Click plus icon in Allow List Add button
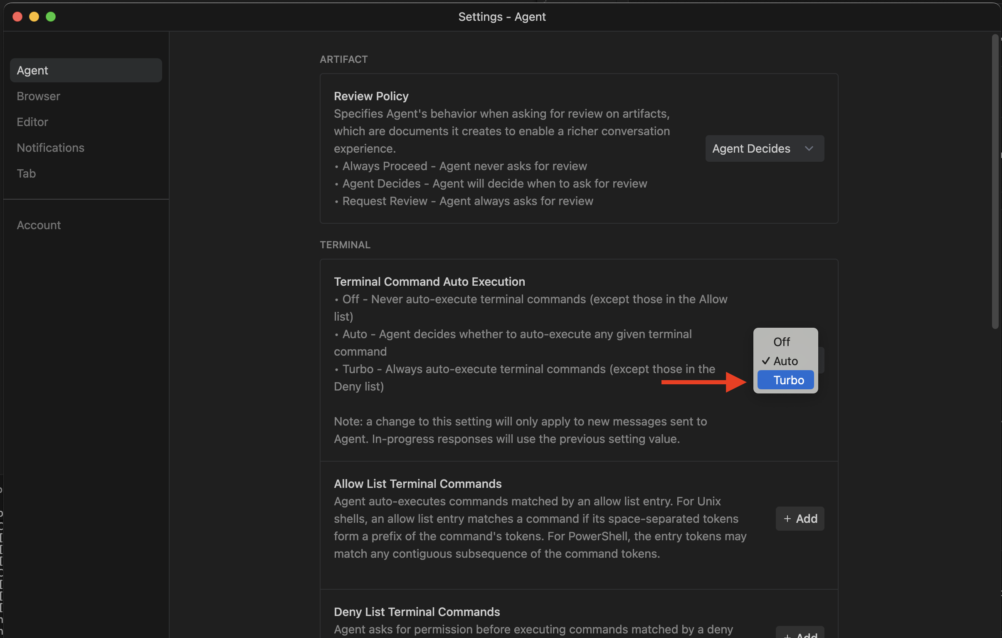The width and height of the screenshot is (1002, 638). tap(787, 519)
